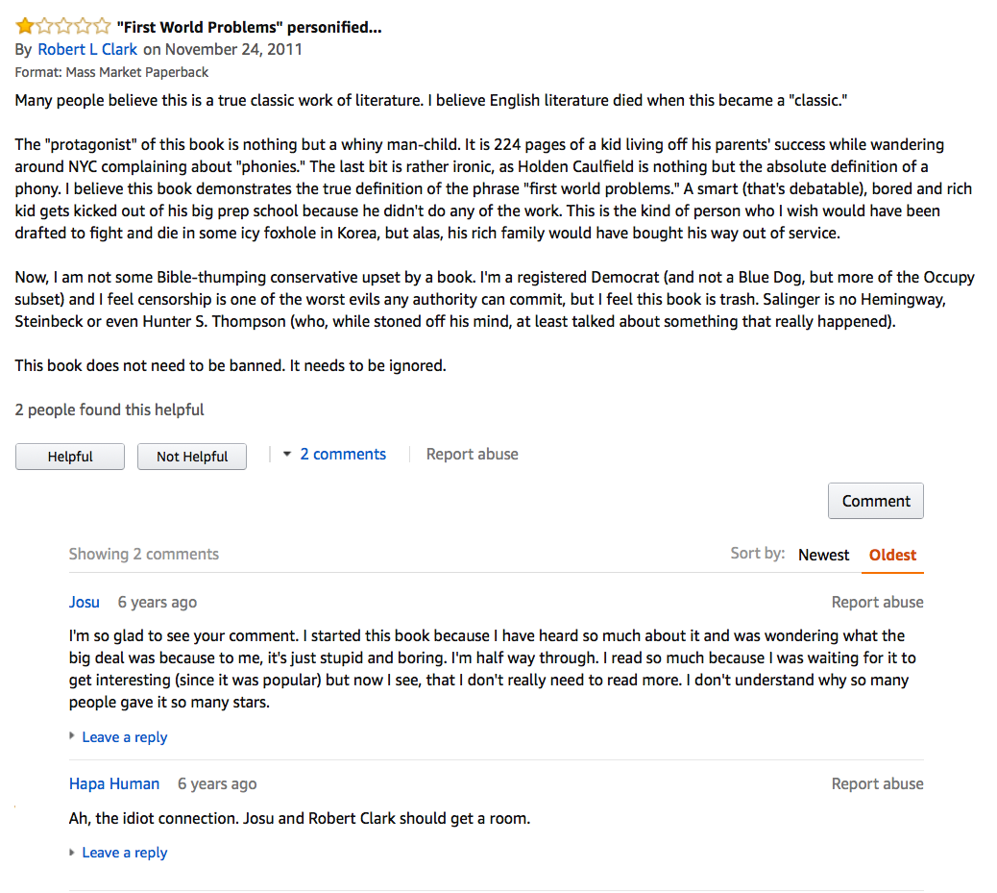Collapse the comments via the caret icon
This screenshot has height=893, width=997.
point(288,454)
